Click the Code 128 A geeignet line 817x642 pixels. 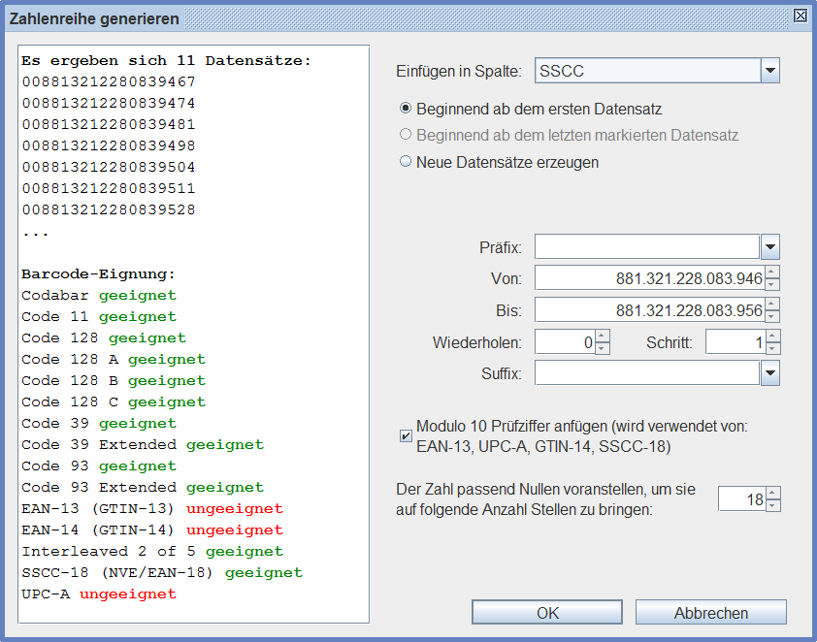point(114,359)
